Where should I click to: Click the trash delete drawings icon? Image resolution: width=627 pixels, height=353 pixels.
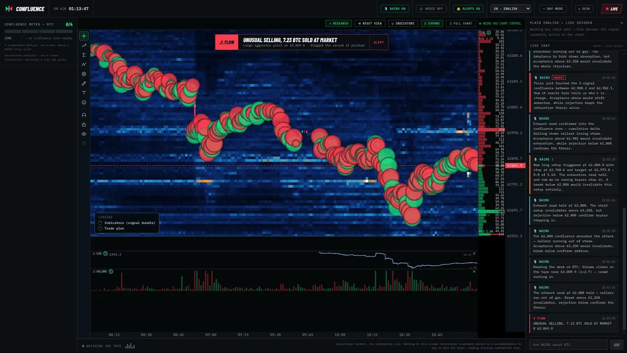coord(84,144)
